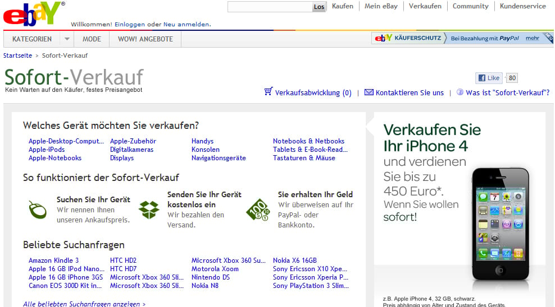This screenshot has height=307, width=555.
Task: Open Sony Ericsson X10 Xpe... search
Action: tap(310, 269)
